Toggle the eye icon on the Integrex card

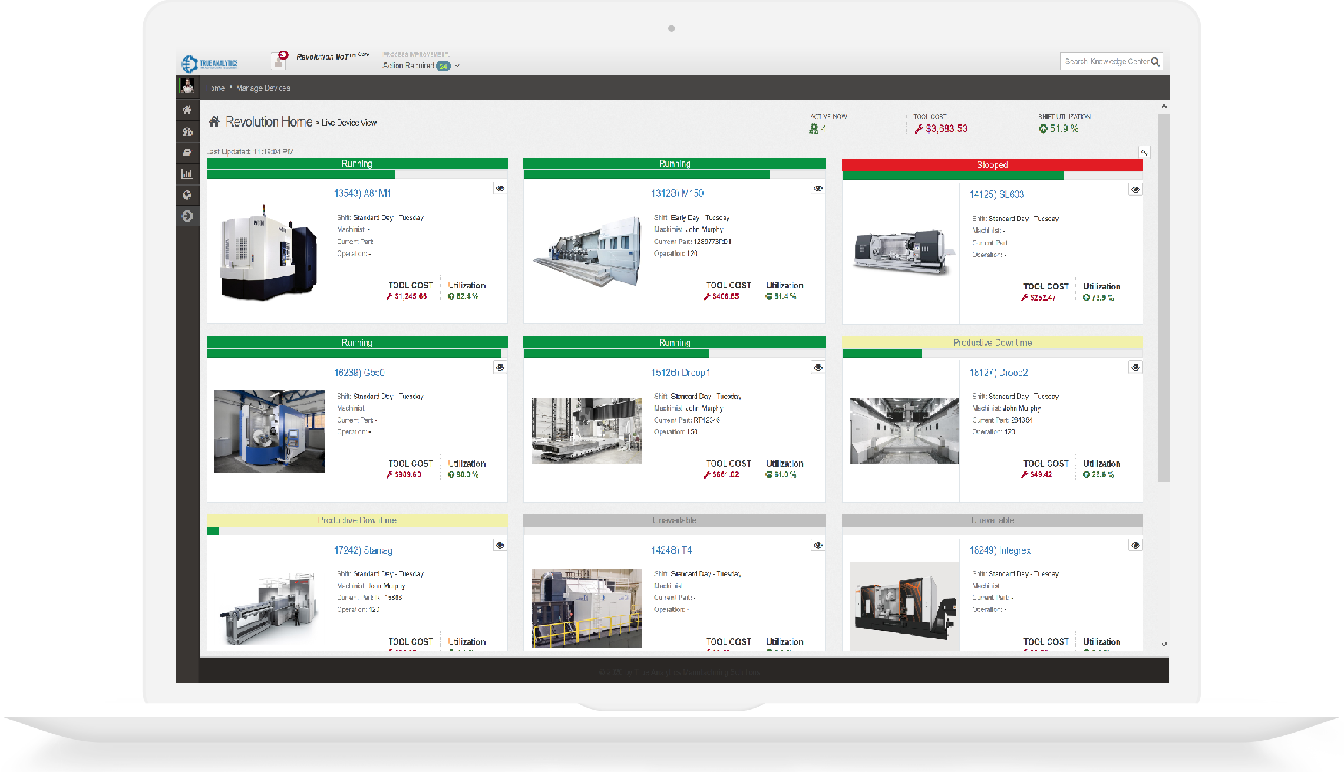[x=1135, y=545]
